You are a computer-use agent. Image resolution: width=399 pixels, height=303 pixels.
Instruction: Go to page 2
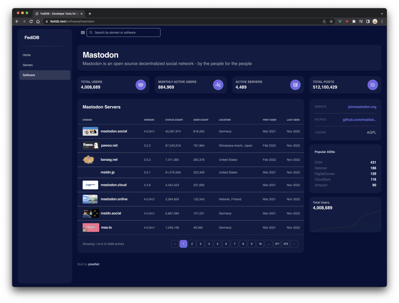(192, 244)
